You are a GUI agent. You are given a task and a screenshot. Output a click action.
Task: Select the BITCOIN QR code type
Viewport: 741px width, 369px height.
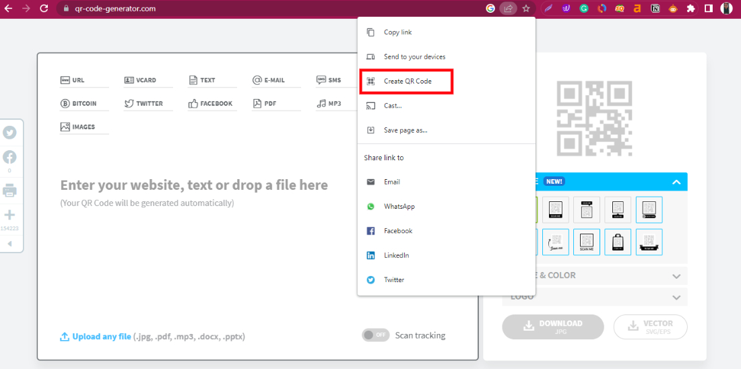[84, 104]
